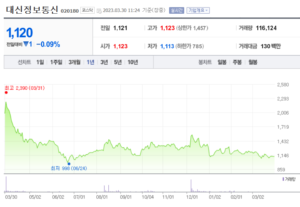The height and width of the screenshot is (207, 300).
Task: Select the 10년 line chart period
Action: pos(133,62)
